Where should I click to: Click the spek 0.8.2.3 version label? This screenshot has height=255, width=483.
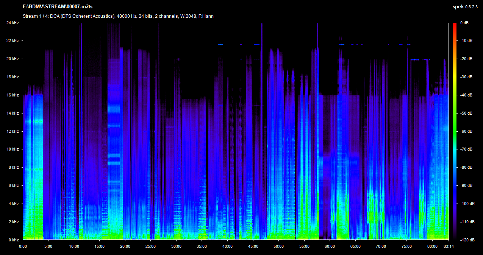(466, 7)
